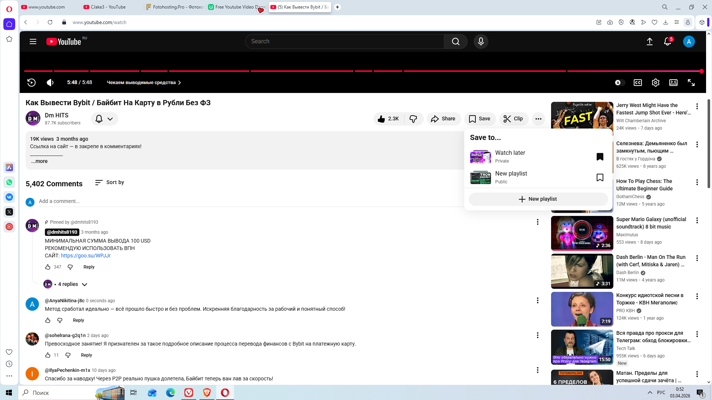Image resolution: width=712 pixels, height=400 pixels.
Task: Switch to the CJake3 - YouTube tab
Action: (108, 7)
